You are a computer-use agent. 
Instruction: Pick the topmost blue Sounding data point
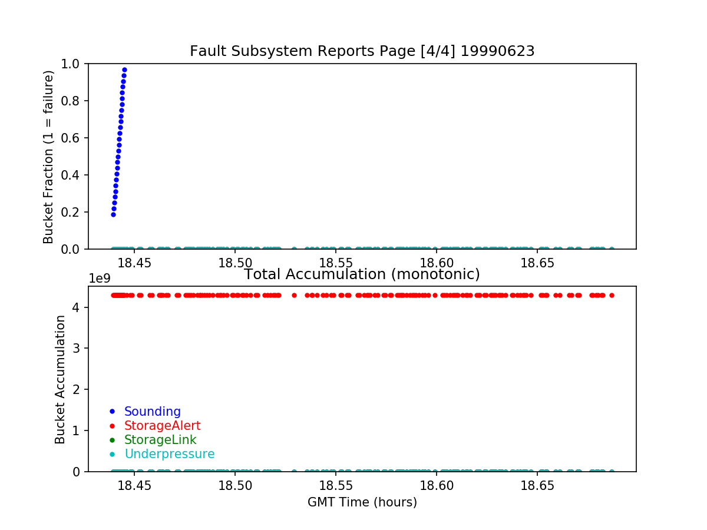[124, 69]
